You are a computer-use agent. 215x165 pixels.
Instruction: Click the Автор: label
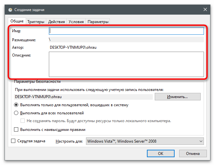tap(18, 47)
